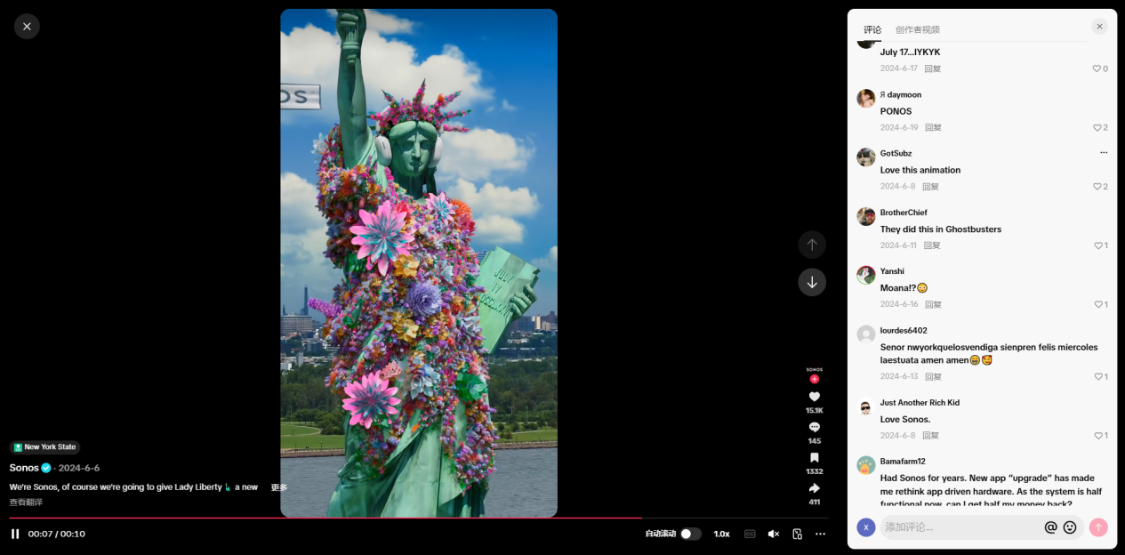Screen dimensions: 1125x555
Task: Follow Sonos with the red plus button
Action: click(814, 379)
